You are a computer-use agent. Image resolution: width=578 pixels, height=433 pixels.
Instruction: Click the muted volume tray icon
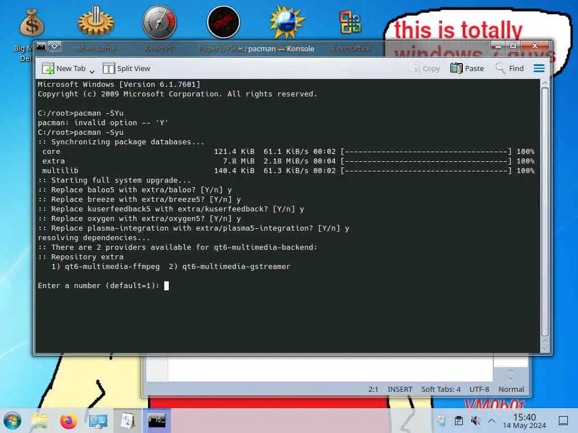[x=475, y=421]
